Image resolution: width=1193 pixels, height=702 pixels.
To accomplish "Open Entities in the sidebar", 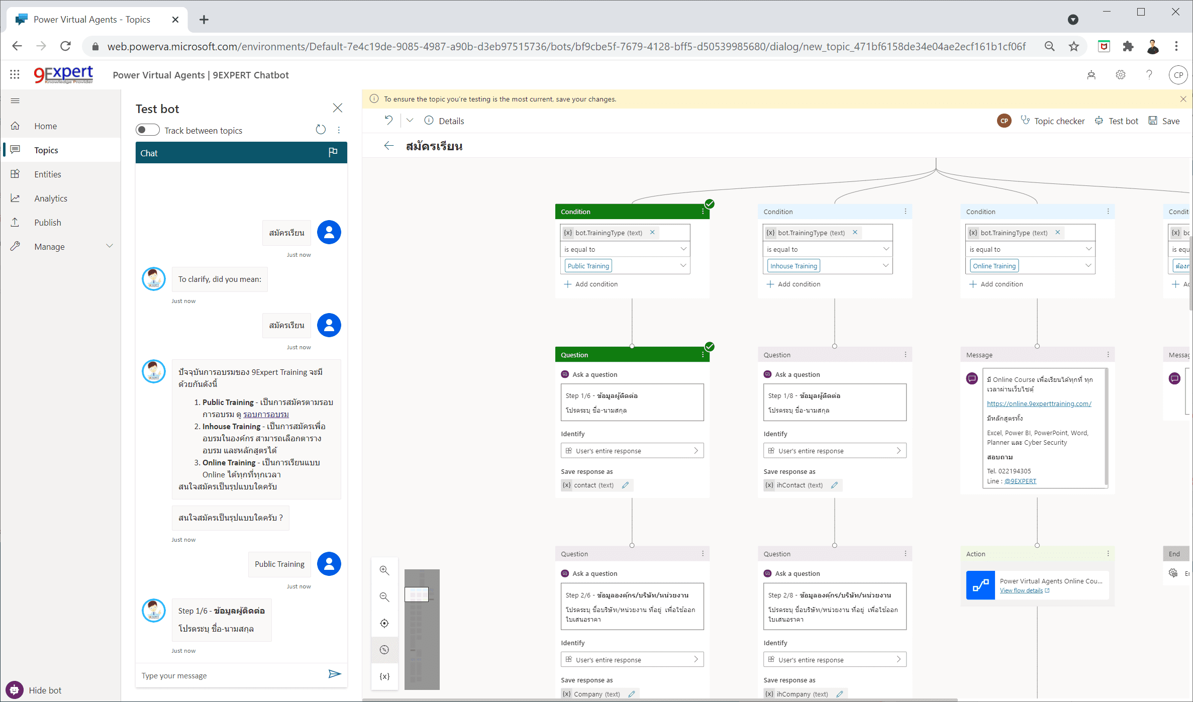I will coord(48,174).
